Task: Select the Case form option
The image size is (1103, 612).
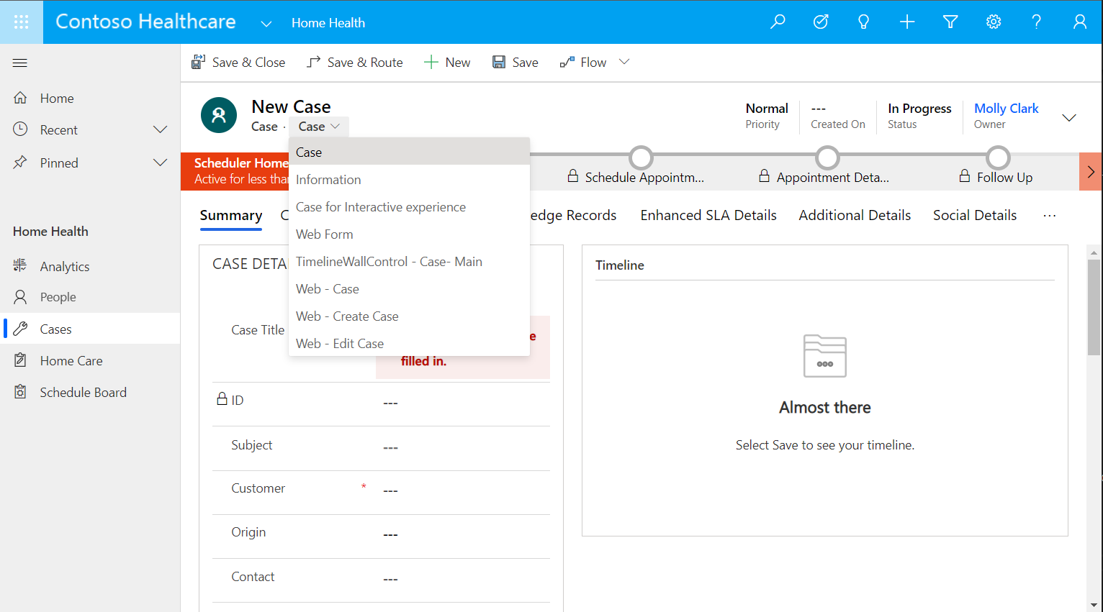Action: pyautogui.click(x=410, y=152)
